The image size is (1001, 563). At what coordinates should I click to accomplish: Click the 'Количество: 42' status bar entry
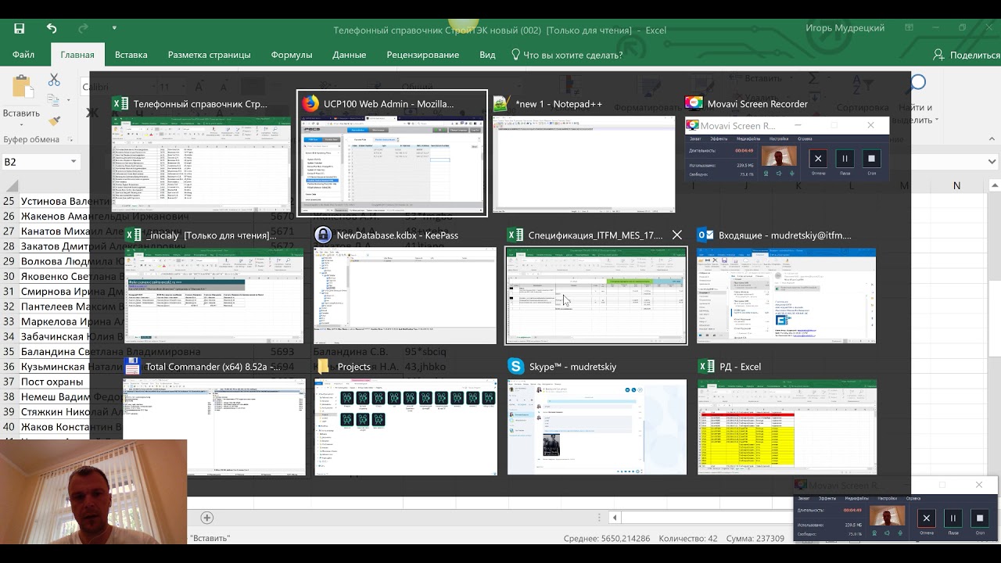(688, 539)
